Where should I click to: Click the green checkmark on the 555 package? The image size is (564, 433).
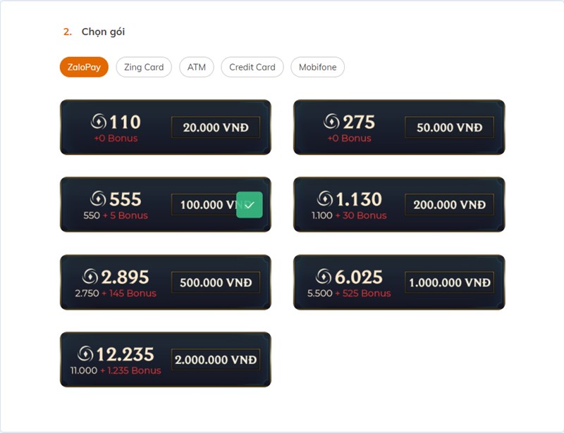click(250, 205)
